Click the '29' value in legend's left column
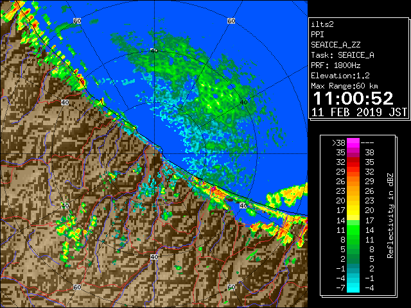The image size is (411, 308). (340, 172)
